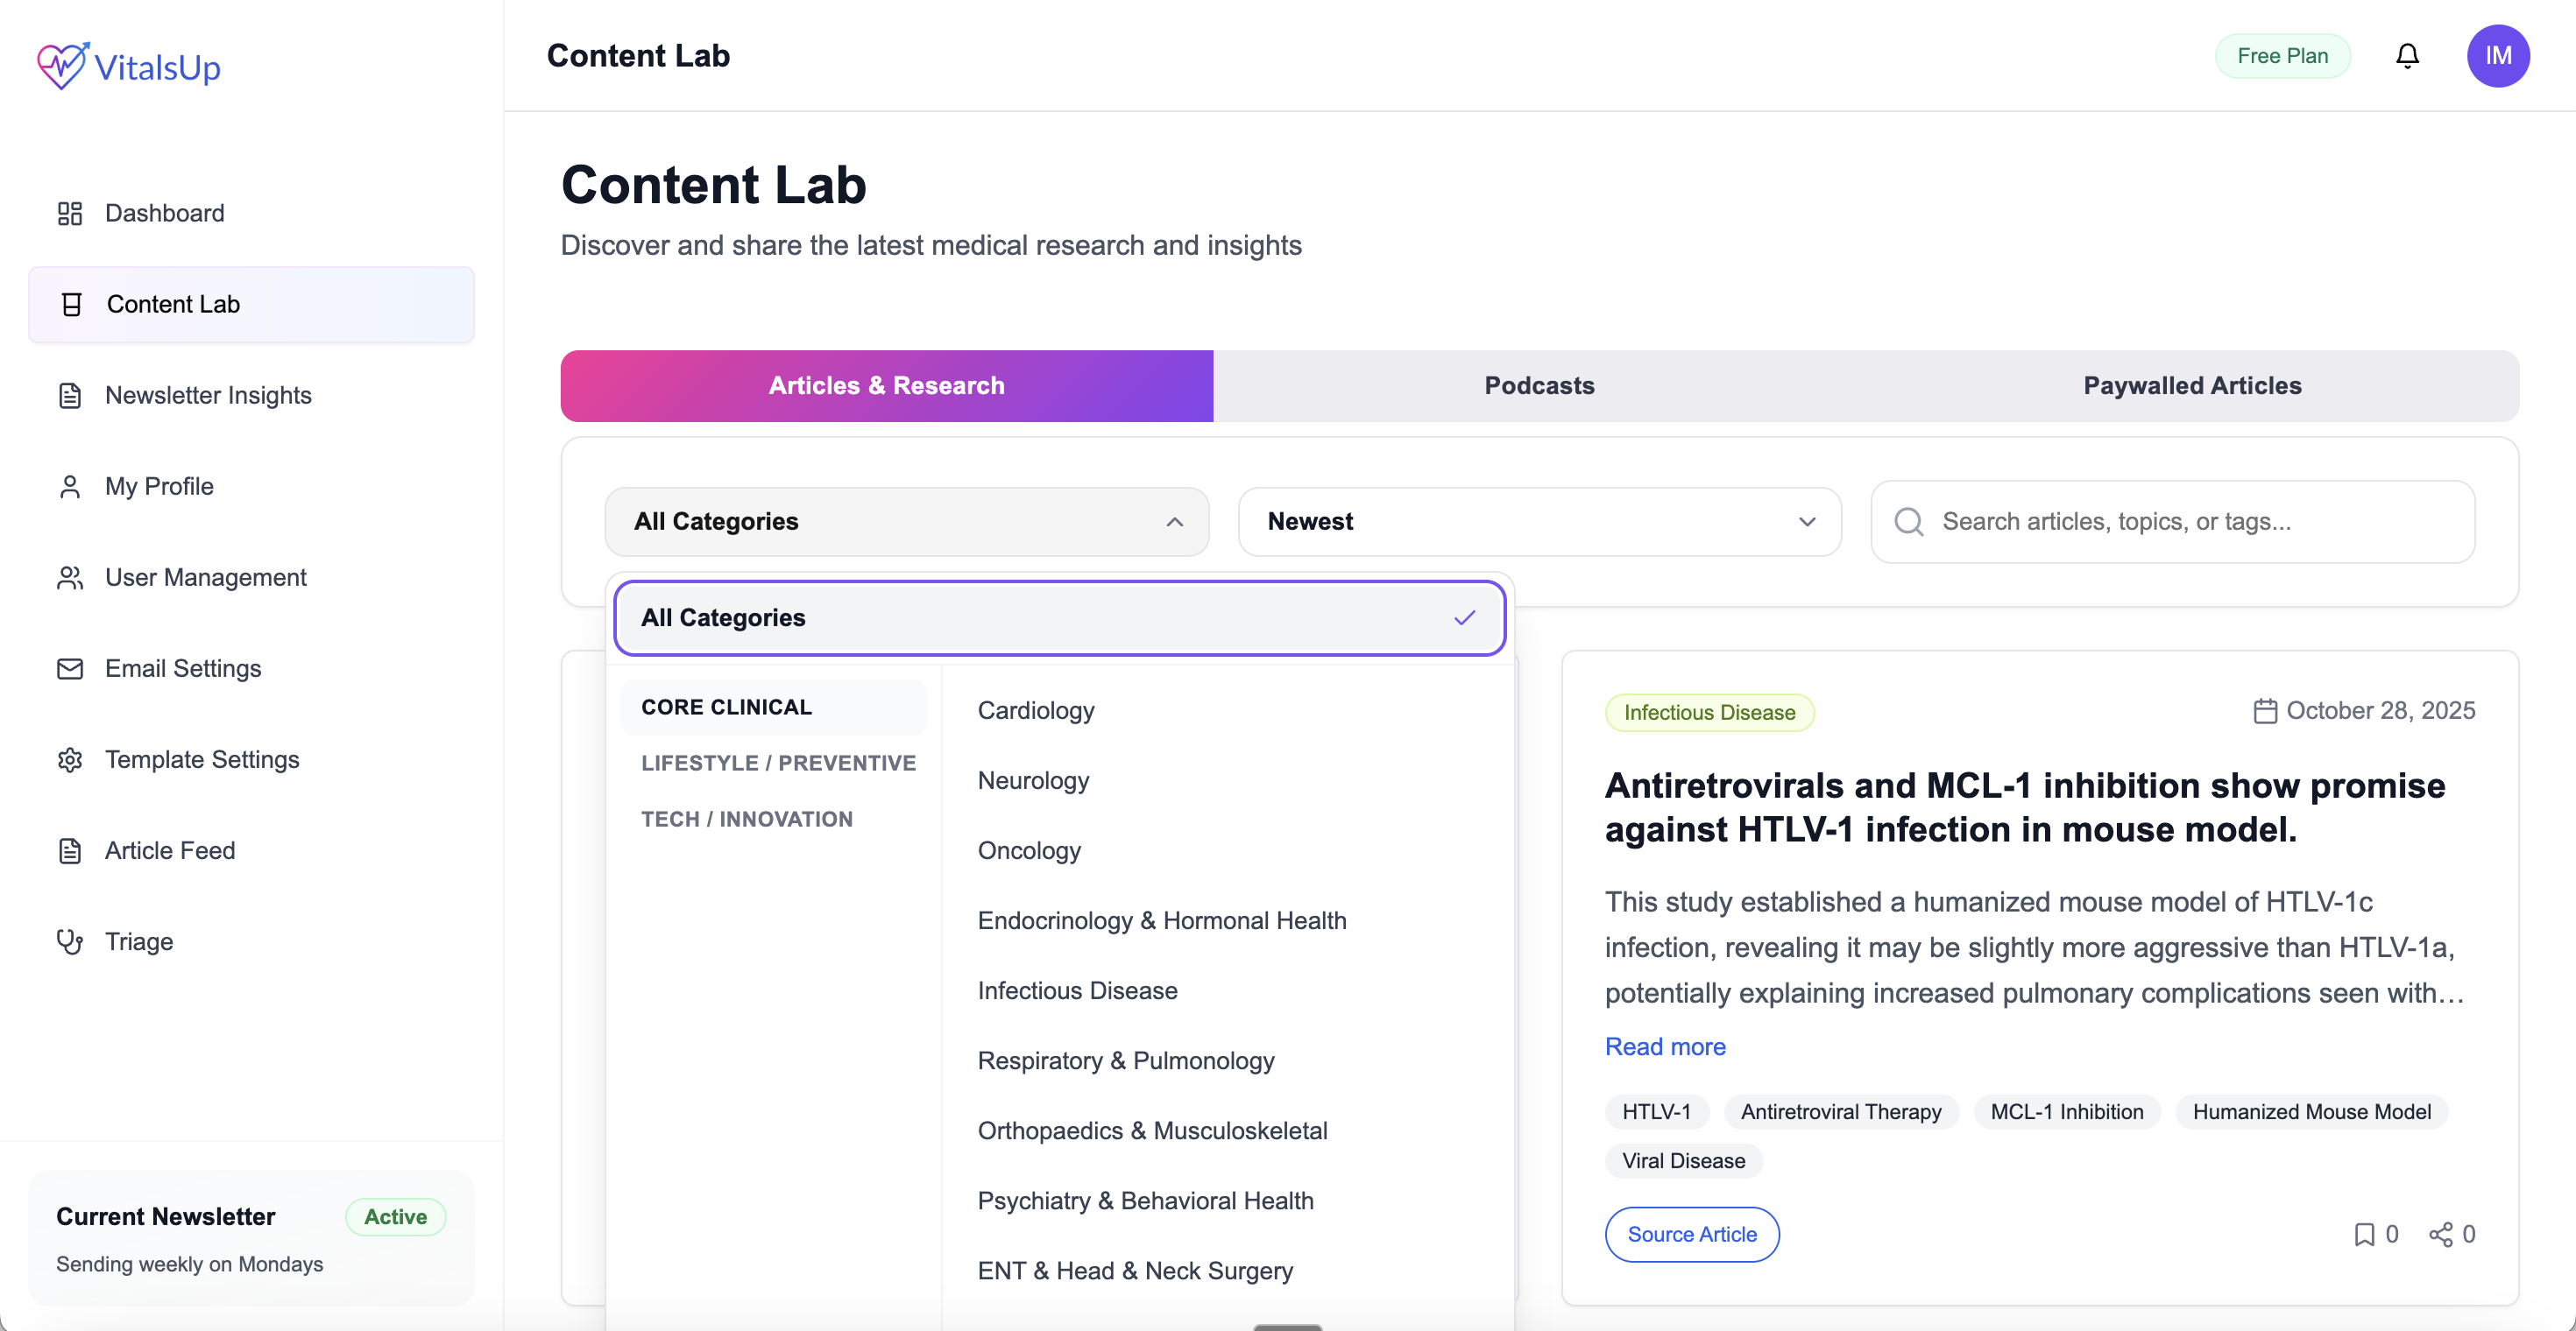
Task: Select the Newsletter Insights sidebar icon
Action: [70, 396]
